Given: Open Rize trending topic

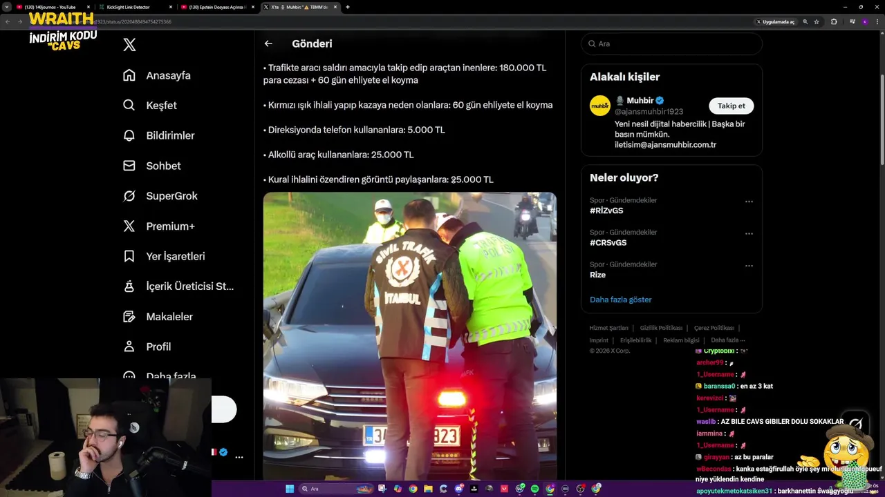Looking at the screenshot, I should [x=597, y=275].
